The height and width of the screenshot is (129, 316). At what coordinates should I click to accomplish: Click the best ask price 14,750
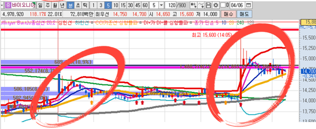[120, 14]
